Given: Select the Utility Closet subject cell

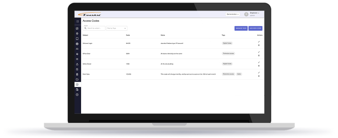Looking at the screenshot, I should click(87, 64).
